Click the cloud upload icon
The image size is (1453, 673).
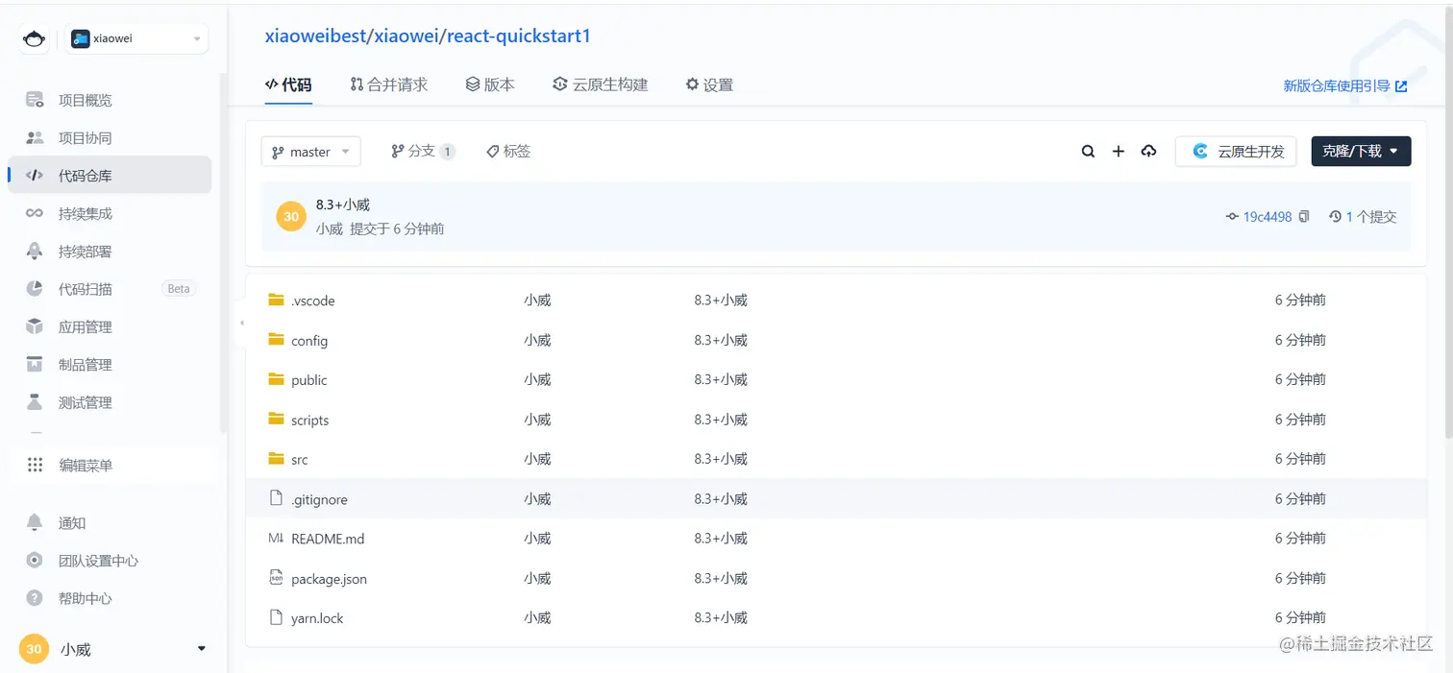point(1148,151)
